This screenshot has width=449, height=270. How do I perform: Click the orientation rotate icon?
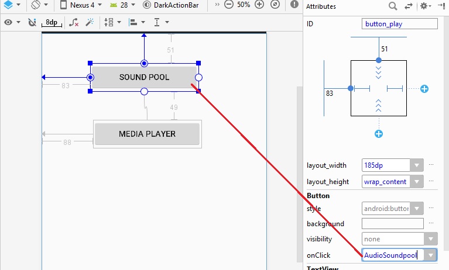[36, 5]
